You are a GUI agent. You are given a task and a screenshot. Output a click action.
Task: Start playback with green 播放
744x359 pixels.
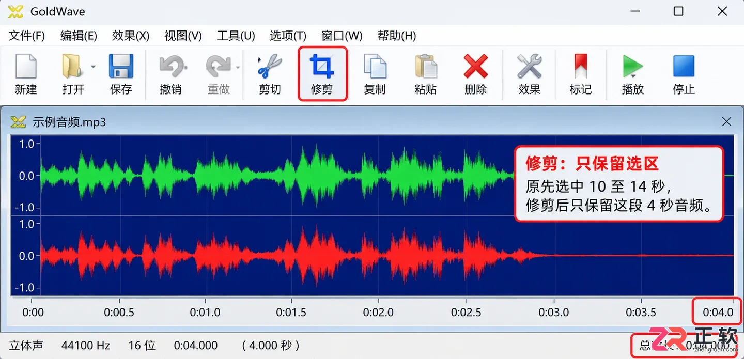pos(633,74)
